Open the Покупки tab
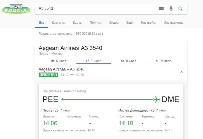Viewport: 203px width, 139px height. coord(95,23)
